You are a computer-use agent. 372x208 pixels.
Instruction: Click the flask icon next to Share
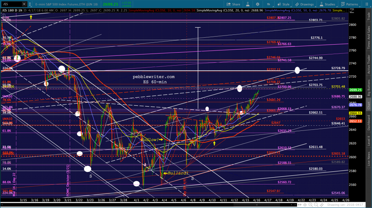coord(248,4)
